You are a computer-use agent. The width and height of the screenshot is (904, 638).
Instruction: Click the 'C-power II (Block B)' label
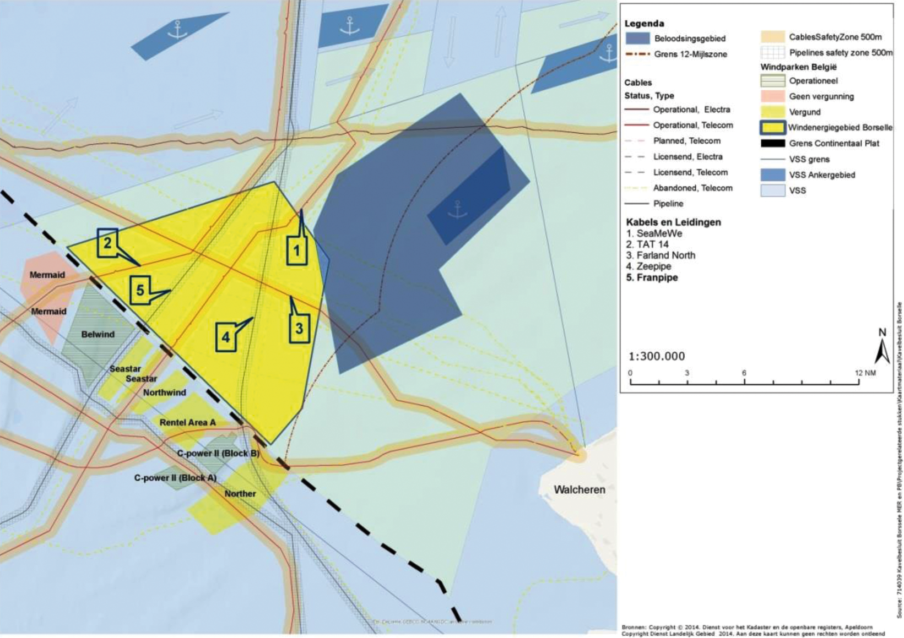218,453
